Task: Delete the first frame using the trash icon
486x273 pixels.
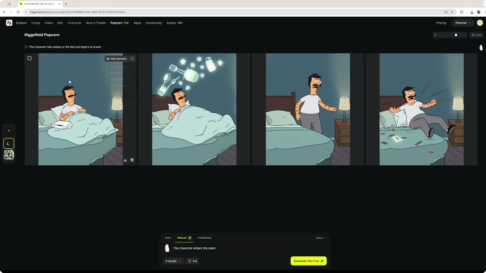Action: point(132,160)
